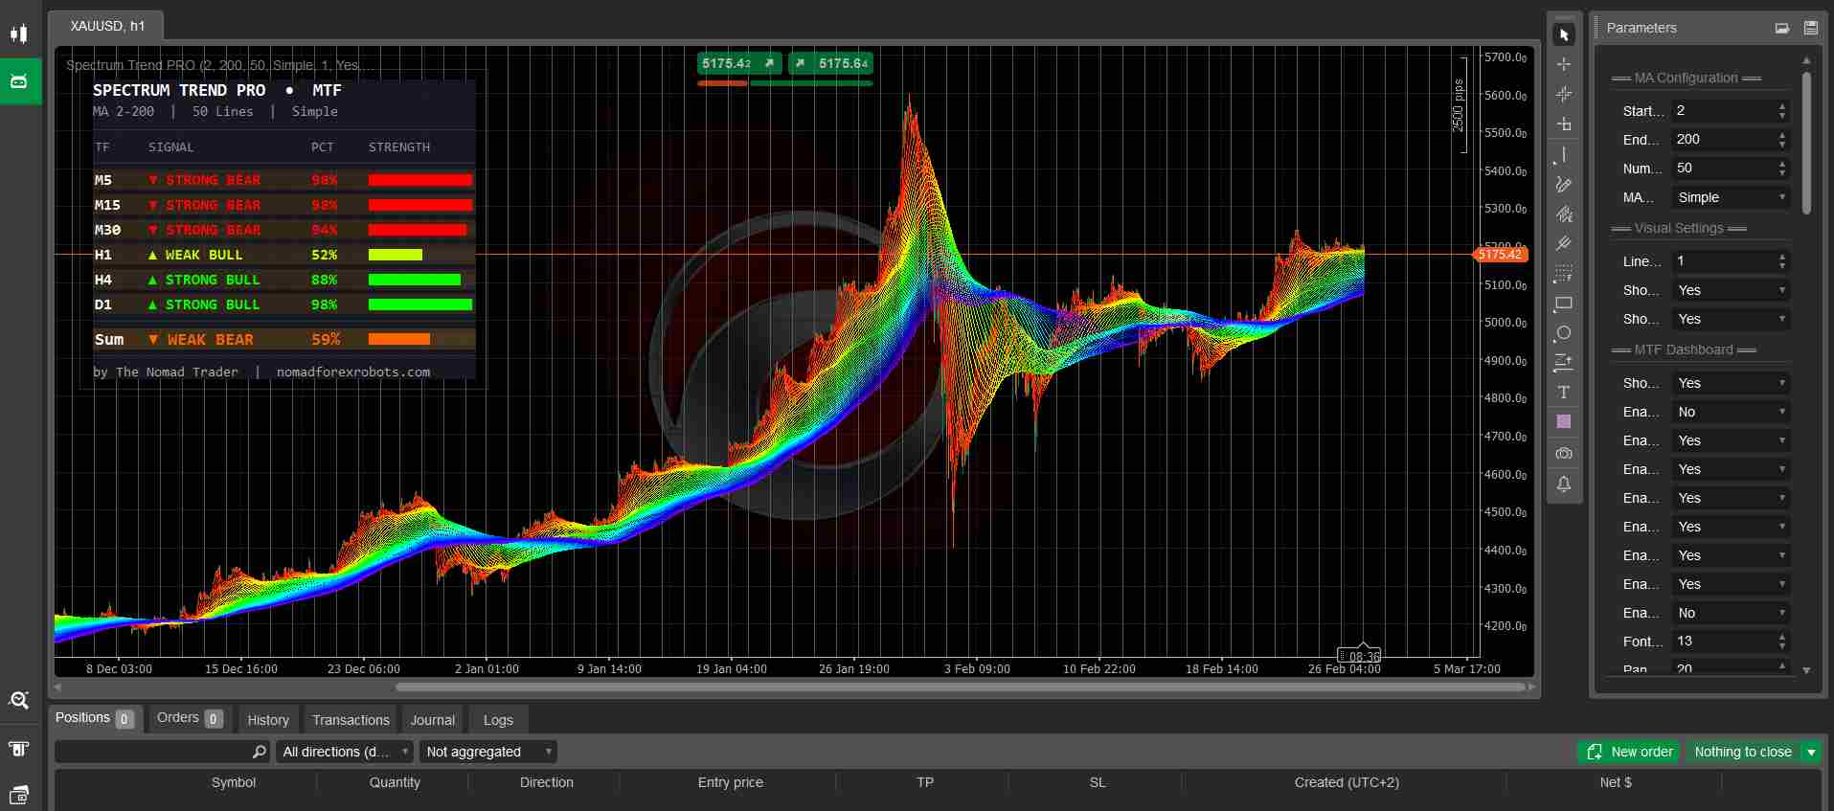Switch to the XAUUSD, h1 chart tab
Viewport: 1834px width, 811px height.
coord(106,26)
